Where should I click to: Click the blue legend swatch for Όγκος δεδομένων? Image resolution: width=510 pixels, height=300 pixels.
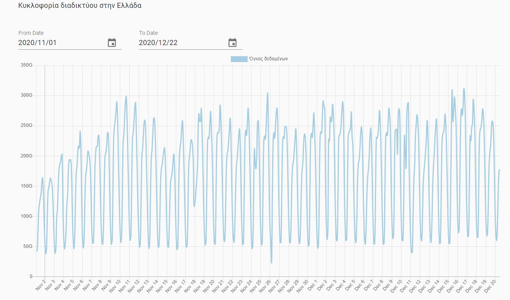tap(239, 59)
